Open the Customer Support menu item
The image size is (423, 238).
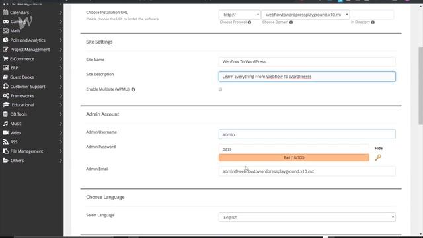point(32,87)
